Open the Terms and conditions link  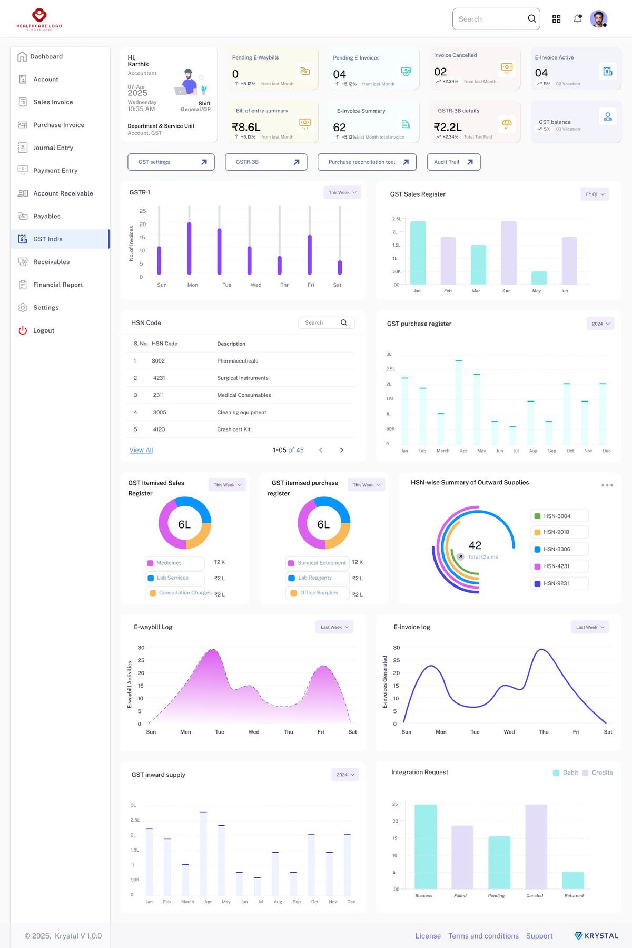point(483,936)
